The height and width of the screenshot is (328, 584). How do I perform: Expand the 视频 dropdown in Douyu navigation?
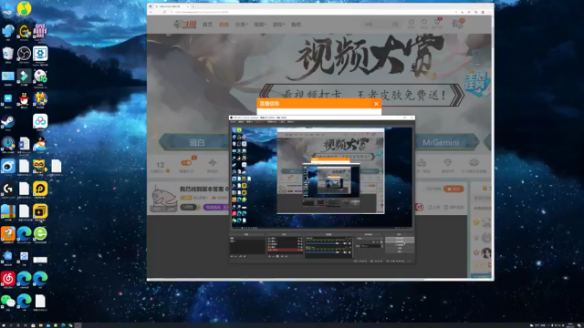point(260,25)
